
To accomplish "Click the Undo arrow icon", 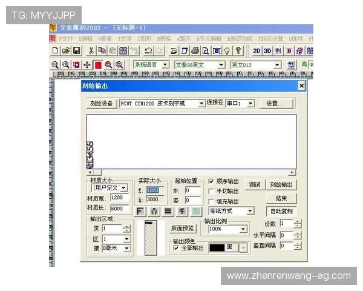I will 148,51.
